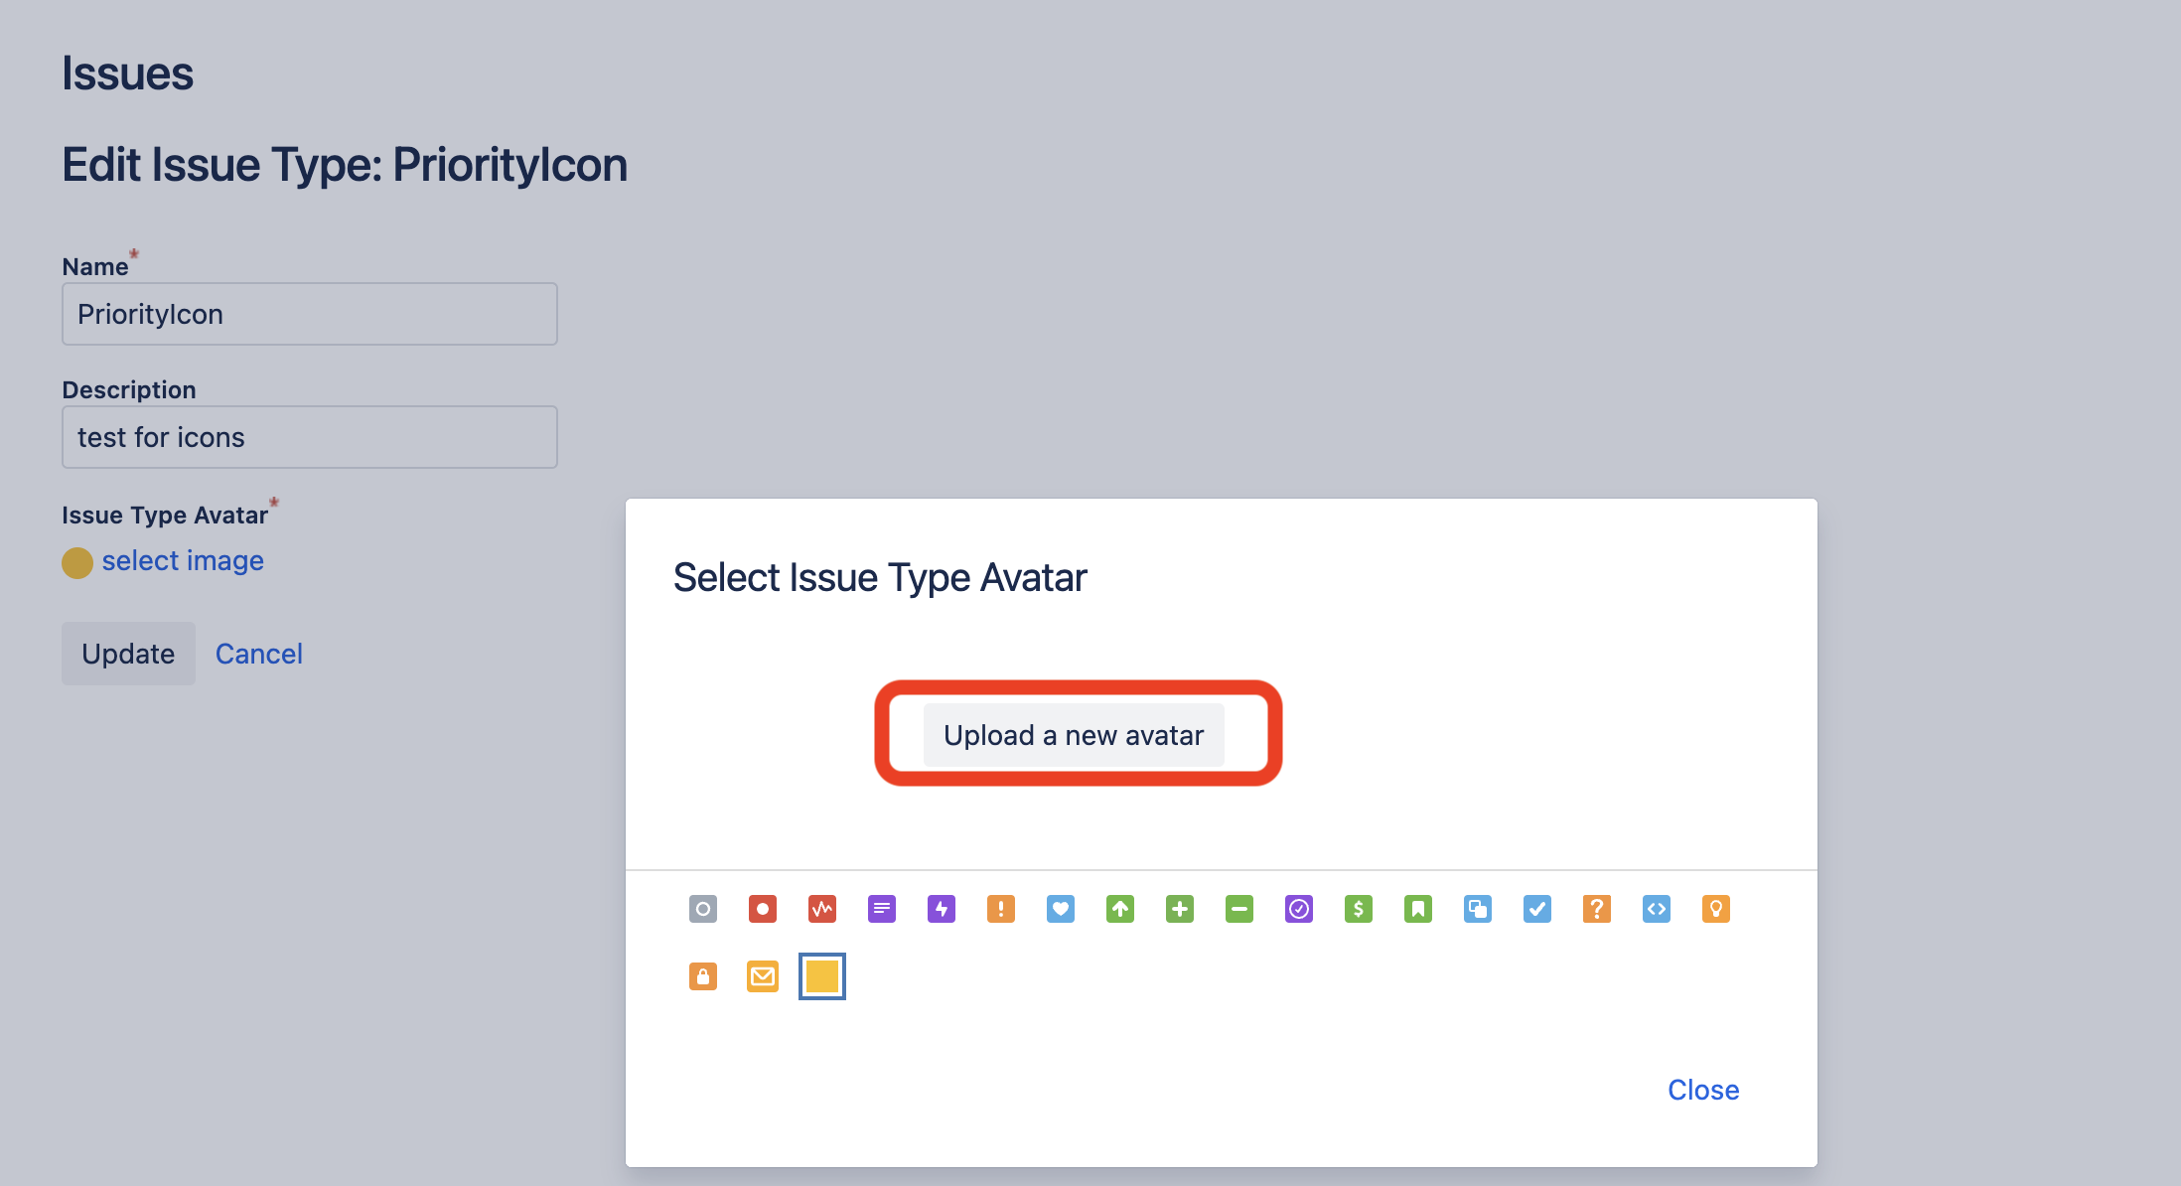Click the Name input field
2181x1186 pixels.
coord(310,314)
